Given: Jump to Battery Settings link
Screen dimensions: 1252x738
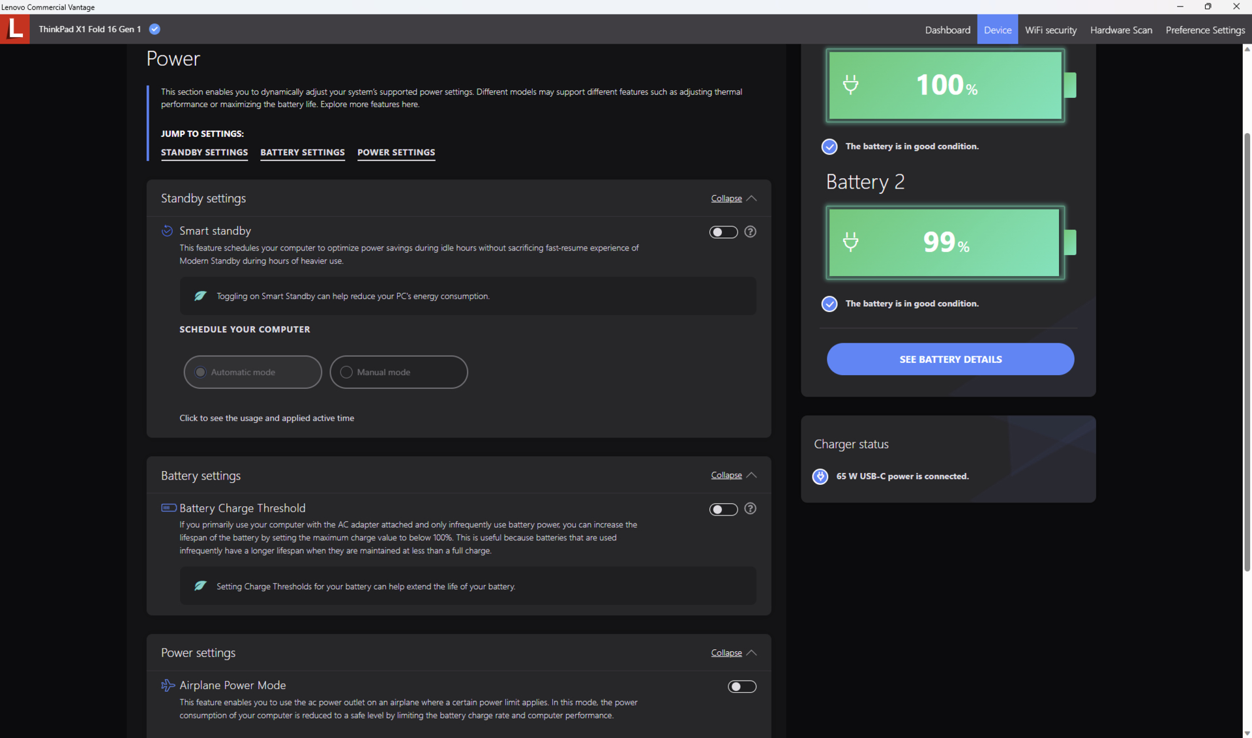Looking at the screenshot, I should tap(302, 153).
